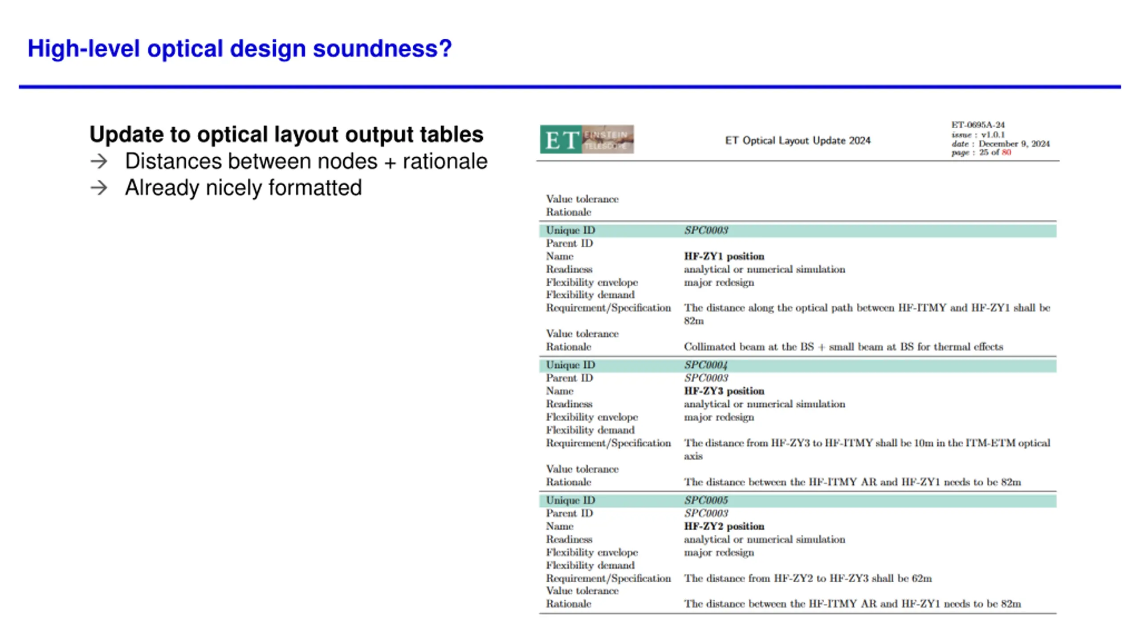Click the bullet 'Distances between nodes + rationale'
Viewport: 1140px width, 641px height.
point(306,161)
